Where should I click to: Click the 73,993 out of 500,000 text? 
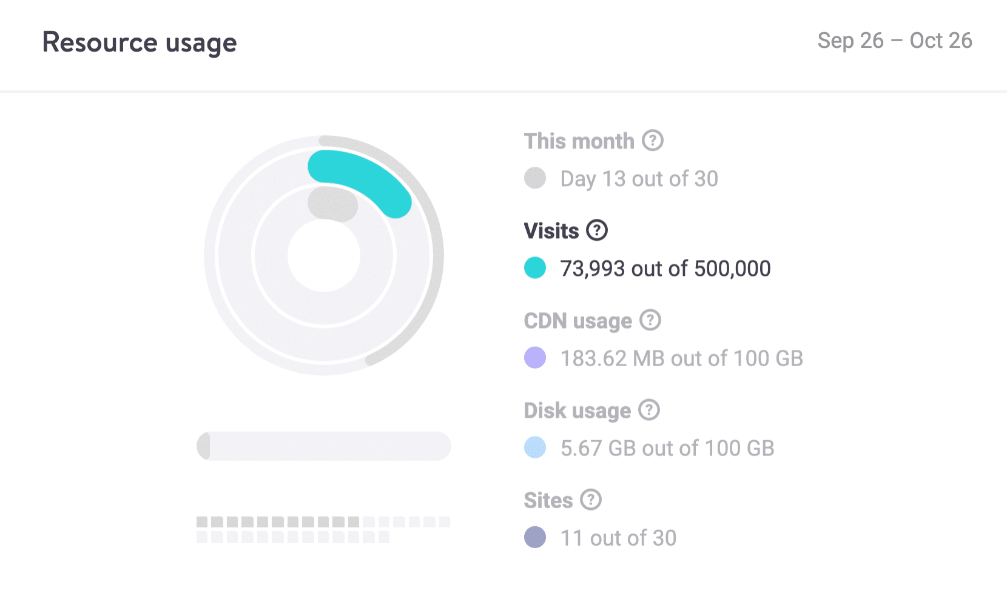point(665,268)
